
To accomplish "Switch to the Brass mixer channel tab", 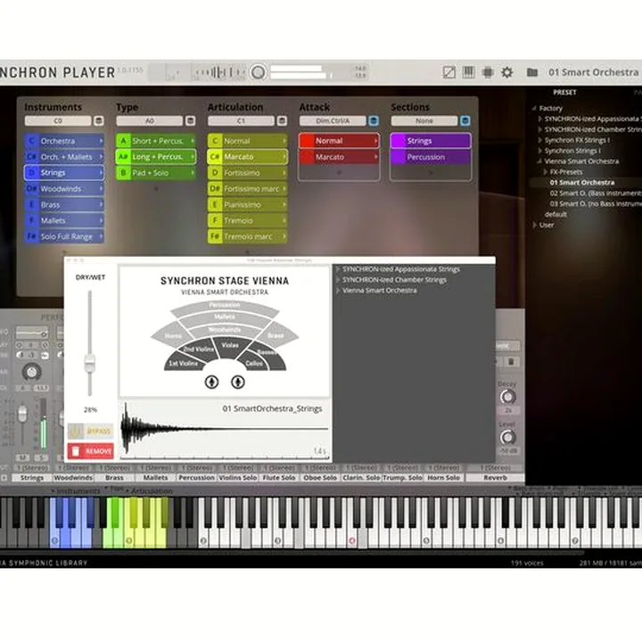I will 115,478.
